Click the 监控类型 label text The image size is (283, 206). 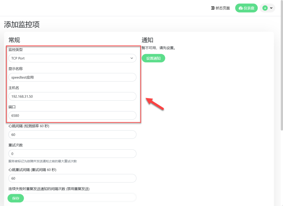pyautogui.click(x=15, y=50)
